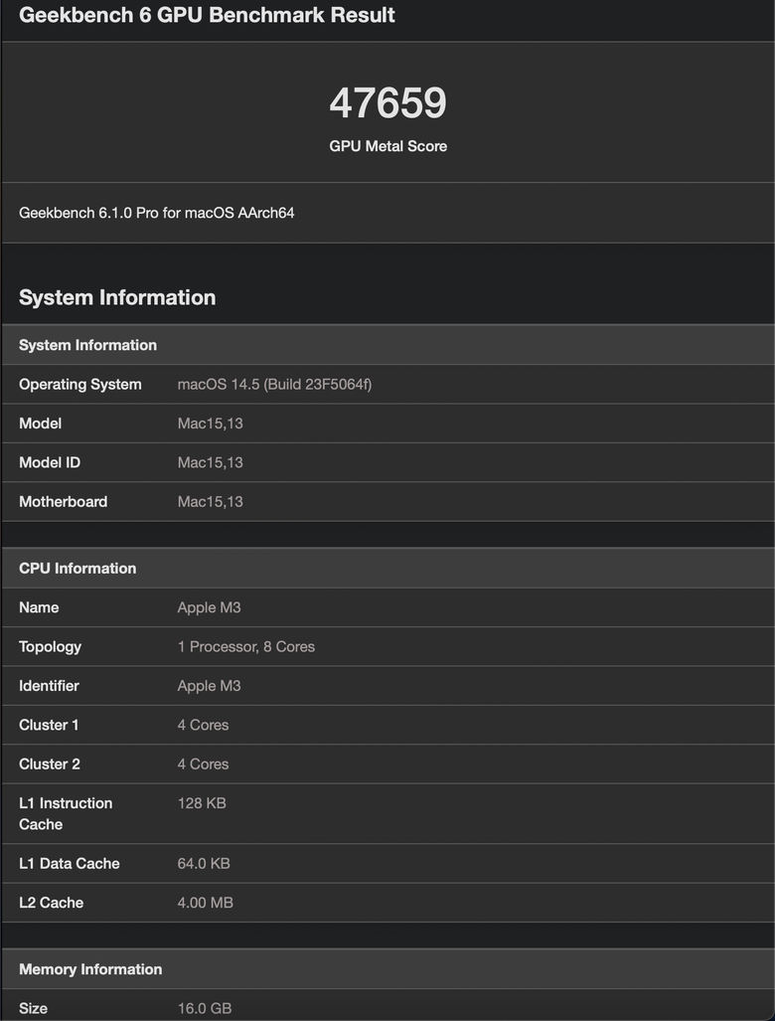The image size is (775, 1021).
Task: Click Geekbench 6.1.0 Pro for macOS AArch64
Action: tap(157, 213)
